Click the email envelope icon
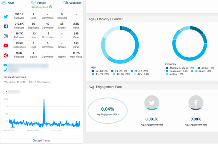This screenshot has height=144, width=218. click(5, 65)
